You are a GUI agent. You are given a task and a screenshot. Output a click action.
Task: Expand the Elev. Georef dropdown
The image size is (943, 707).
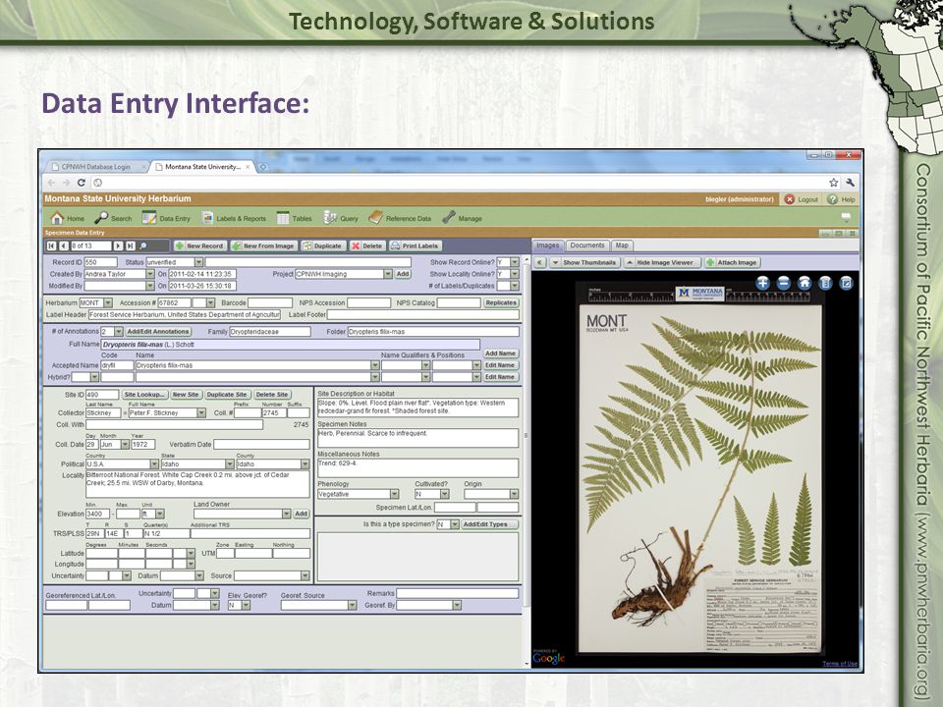(246, 606)
